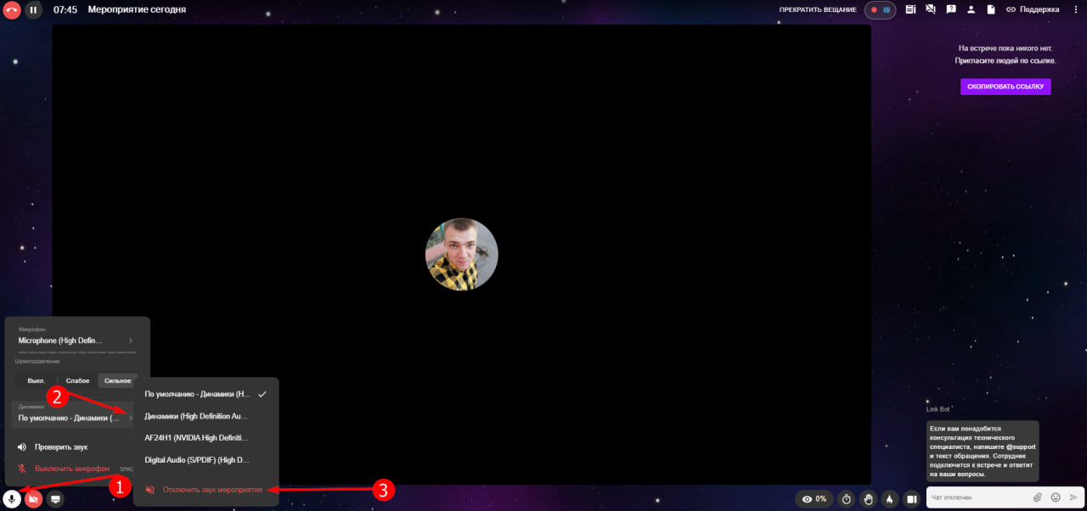Select Слабое noise suppression level
Viewport: 1087px width, 511px height.
pos(77,381)
